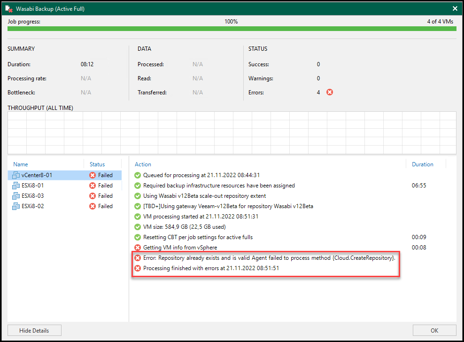Click the 00:09 duration value

pos(419,238)
